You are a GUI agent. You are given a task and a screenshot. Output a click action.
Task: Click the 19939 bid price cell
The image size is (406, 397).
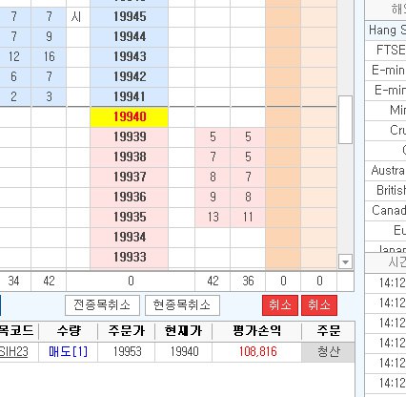tap(130, 137)
